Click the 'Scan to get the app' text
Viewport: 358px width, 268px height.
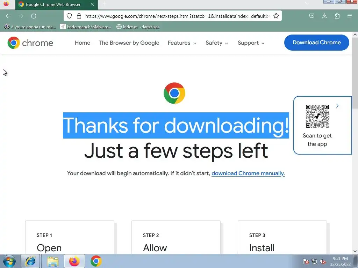click(317, 140)
